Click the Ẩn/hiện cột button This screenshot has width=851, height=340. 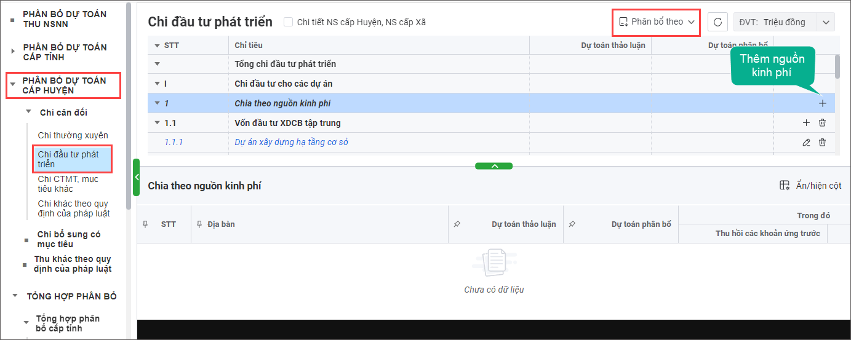811,186
